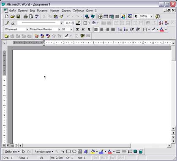177x161 pixels.
Task: Expand the Times New Roman font dropdown
Action: (59, 29)
